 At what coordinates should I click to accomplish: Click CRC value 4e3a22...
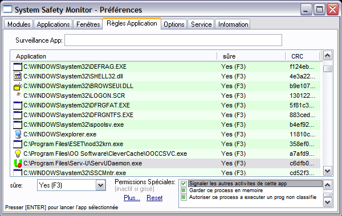pyautogui.click(x=302, y=76)
